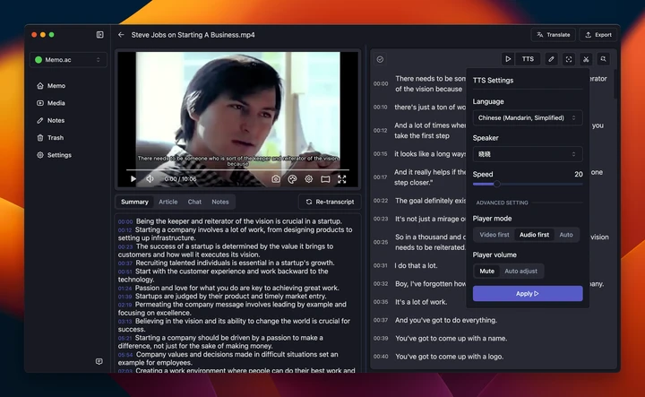Mute the video speaker icon
645x397 pixels.
tap(150, 179)
